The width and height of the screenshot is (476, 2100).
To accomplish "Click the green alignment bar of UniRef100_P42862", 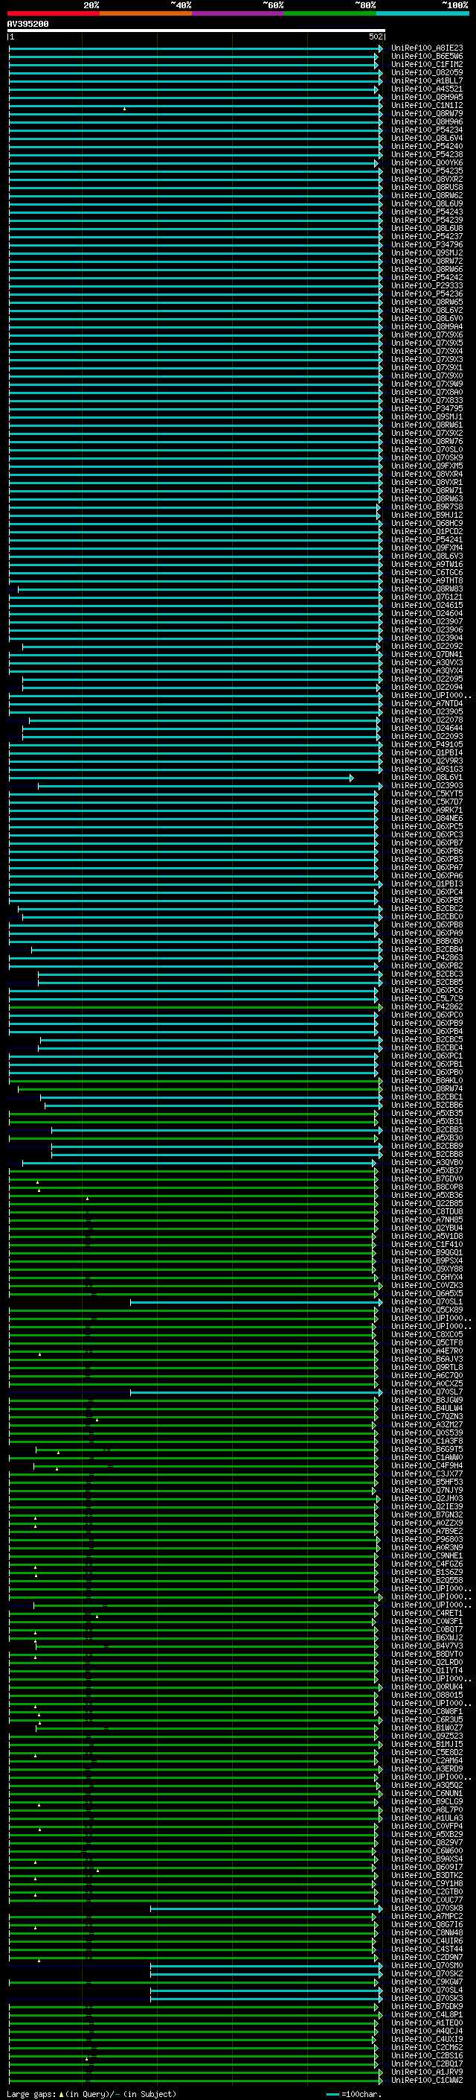I will (x=196, y=1008).
